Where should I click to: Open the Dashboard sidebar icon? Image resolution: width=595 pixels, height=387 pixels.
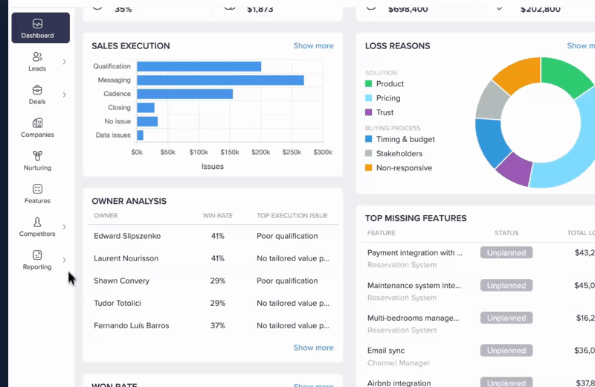[x=37, y=24]
